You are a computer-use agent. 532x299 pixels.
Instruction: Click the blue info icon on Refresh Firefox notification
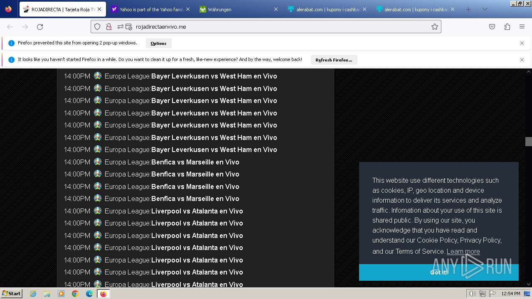point(11,60)
